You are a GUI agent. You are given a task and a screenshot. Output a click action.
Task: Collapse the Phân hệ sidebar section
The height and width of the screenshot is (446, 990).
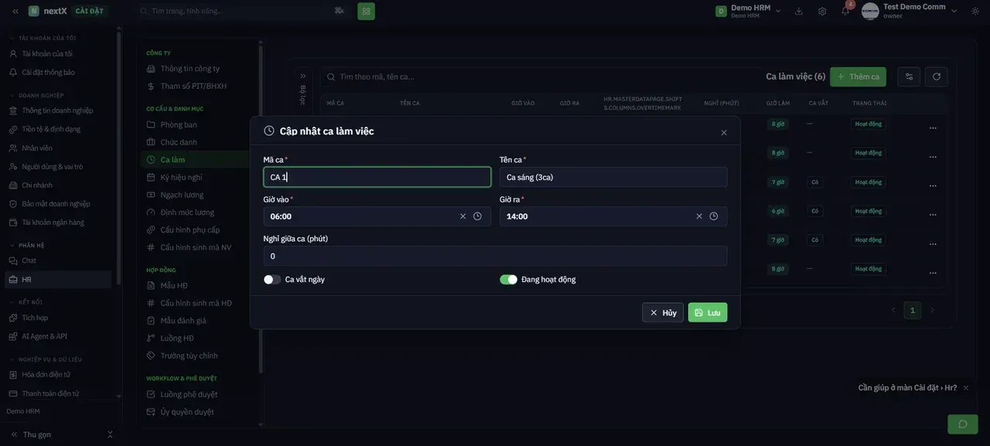[x=32, y=245]
